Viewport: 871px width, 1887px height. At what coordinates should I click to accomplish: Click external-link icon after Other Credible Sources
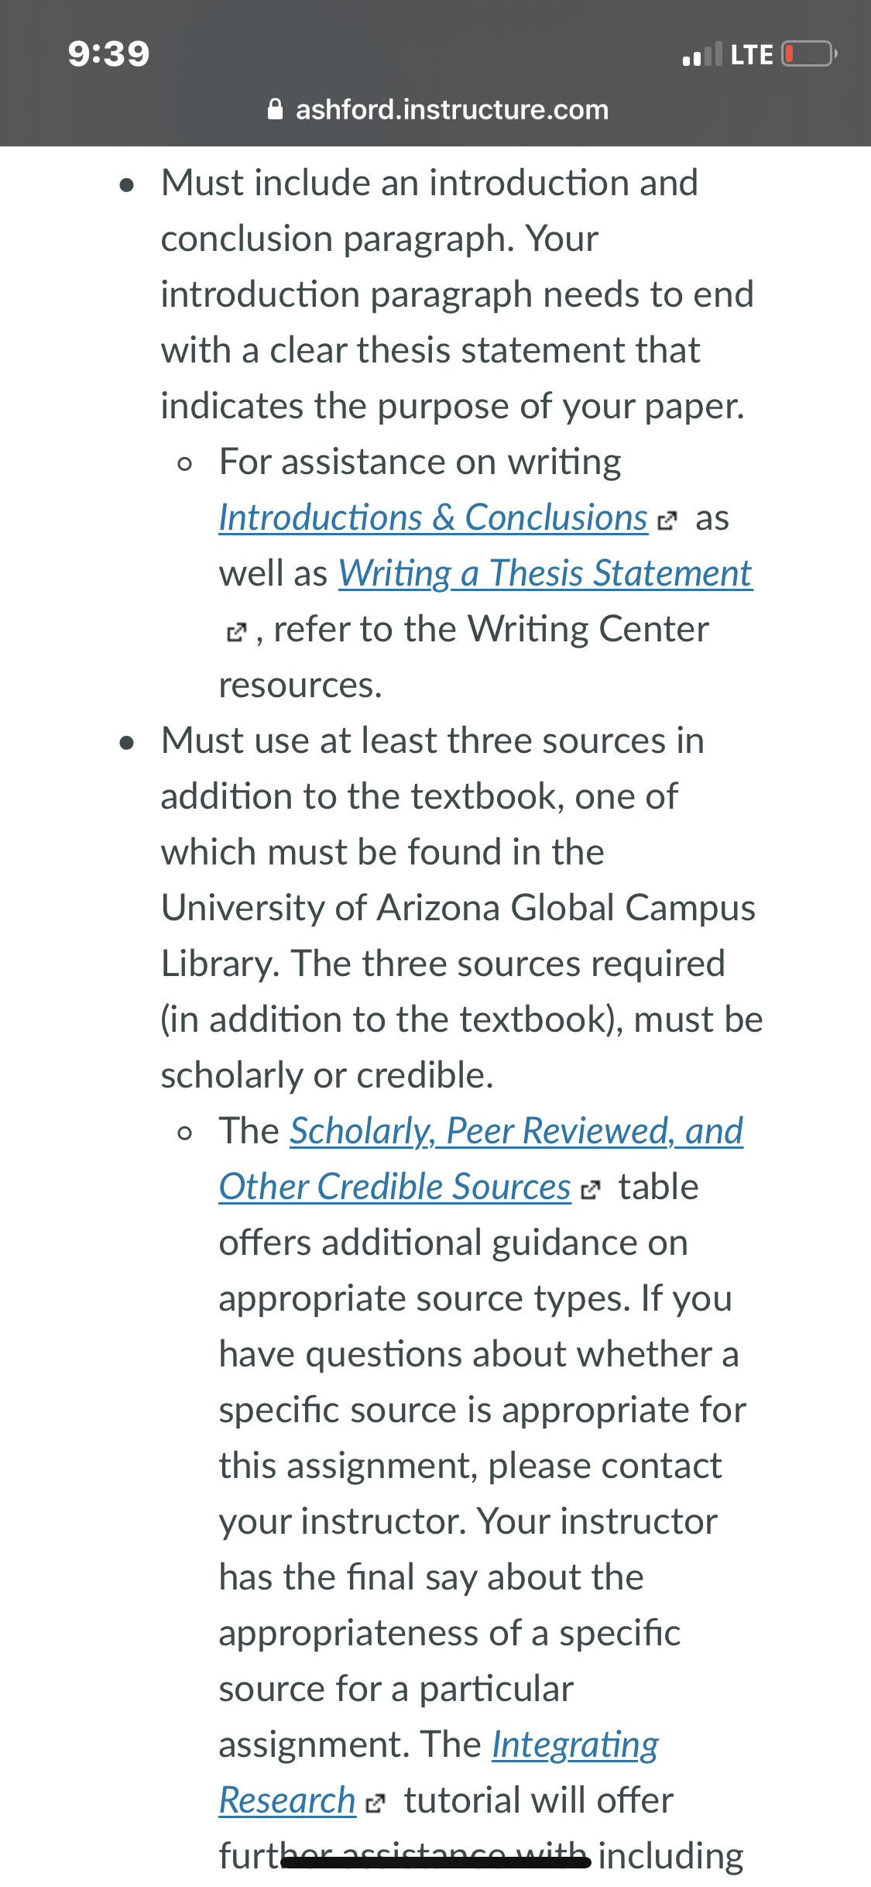[x=590, y=1190]
